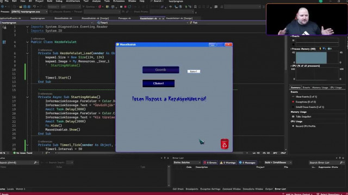
Task: Close the Error List panel
Action: (343, 158)
